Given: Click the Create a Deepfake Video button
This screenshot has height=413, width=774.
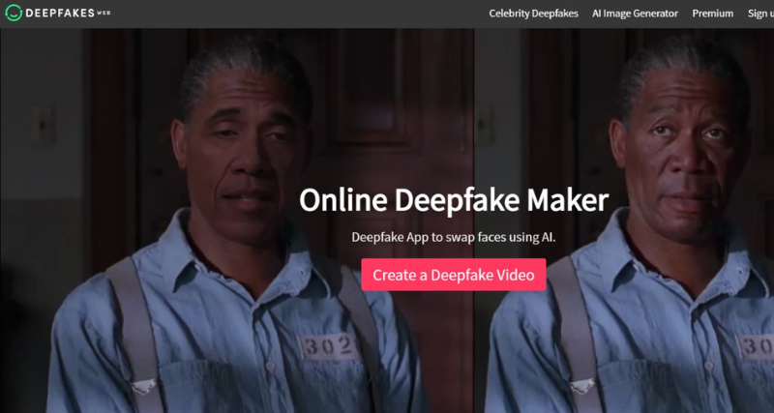Looking at the screenshot, I should (453, 275).
